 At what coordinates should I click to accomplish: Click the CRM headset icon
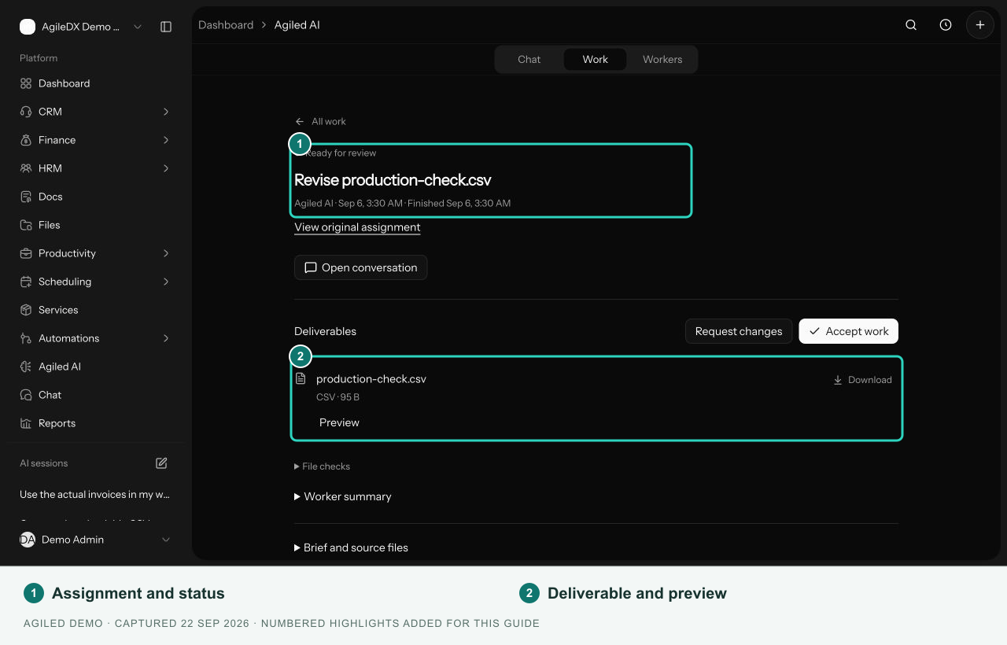pos(26,112)
